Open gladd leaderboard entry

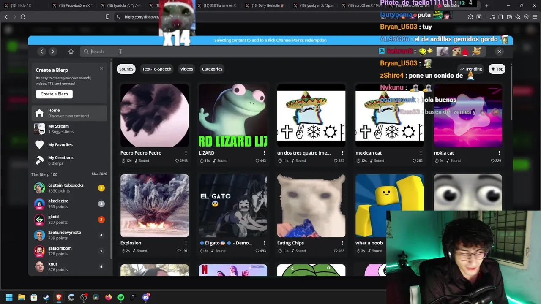point(69,220)
